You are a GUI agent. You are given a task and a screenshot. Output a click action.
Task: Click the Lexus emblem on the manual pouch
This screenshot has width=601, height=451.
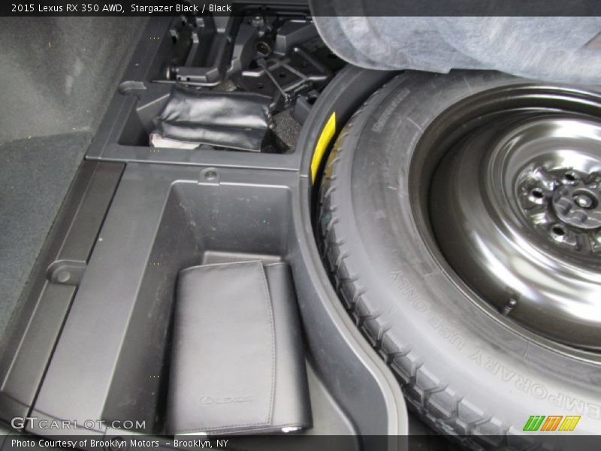(225, 399)
